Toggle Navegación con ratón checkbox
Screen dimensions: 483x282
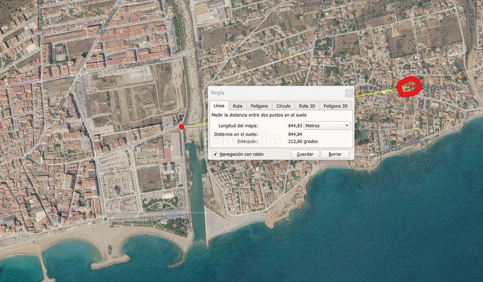pyautogui.click(x=216, y=154)
